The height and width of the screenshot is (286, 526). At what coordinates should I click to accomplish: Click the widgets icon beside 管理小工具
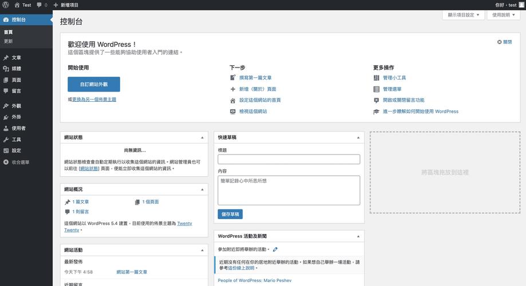(377, 78)
